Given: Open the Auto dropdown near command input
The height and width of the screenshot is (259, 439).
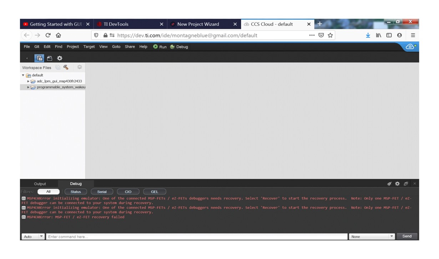Looking at the screenshot, I should [33, 237].
